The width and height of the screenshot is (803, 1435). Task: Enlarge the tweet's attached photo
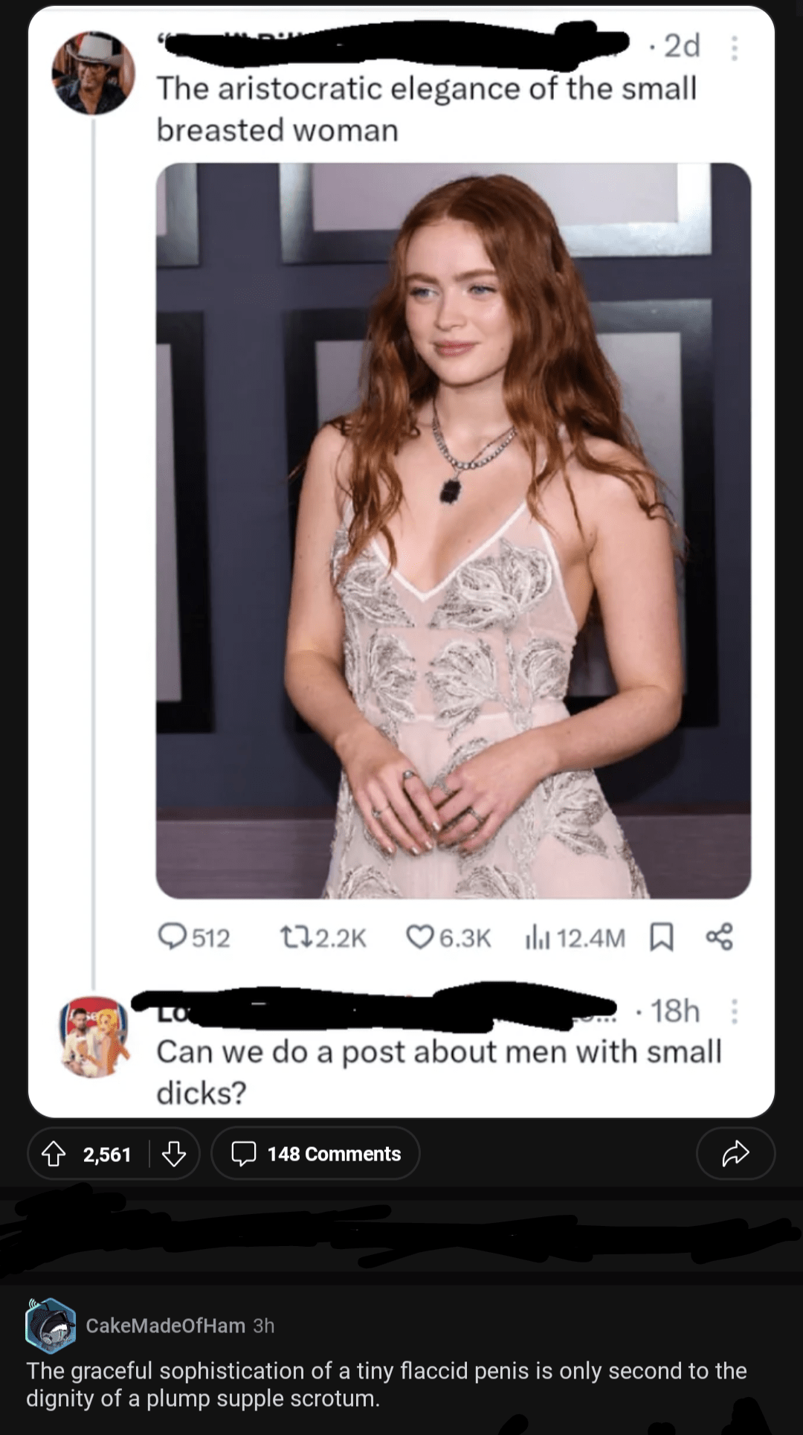coord(453,530)
